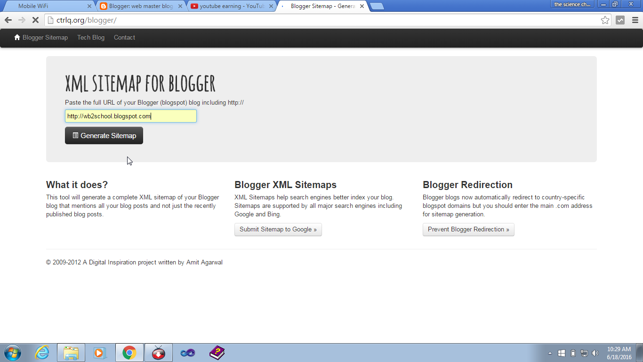Click the Show Desktop strip at the taskbar edge
643x362 pixels.
tap(640, 353)
